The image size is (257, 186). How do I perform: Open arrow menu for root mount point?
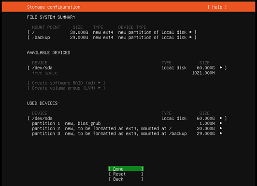pyautogui.click(x=191, y=32)
